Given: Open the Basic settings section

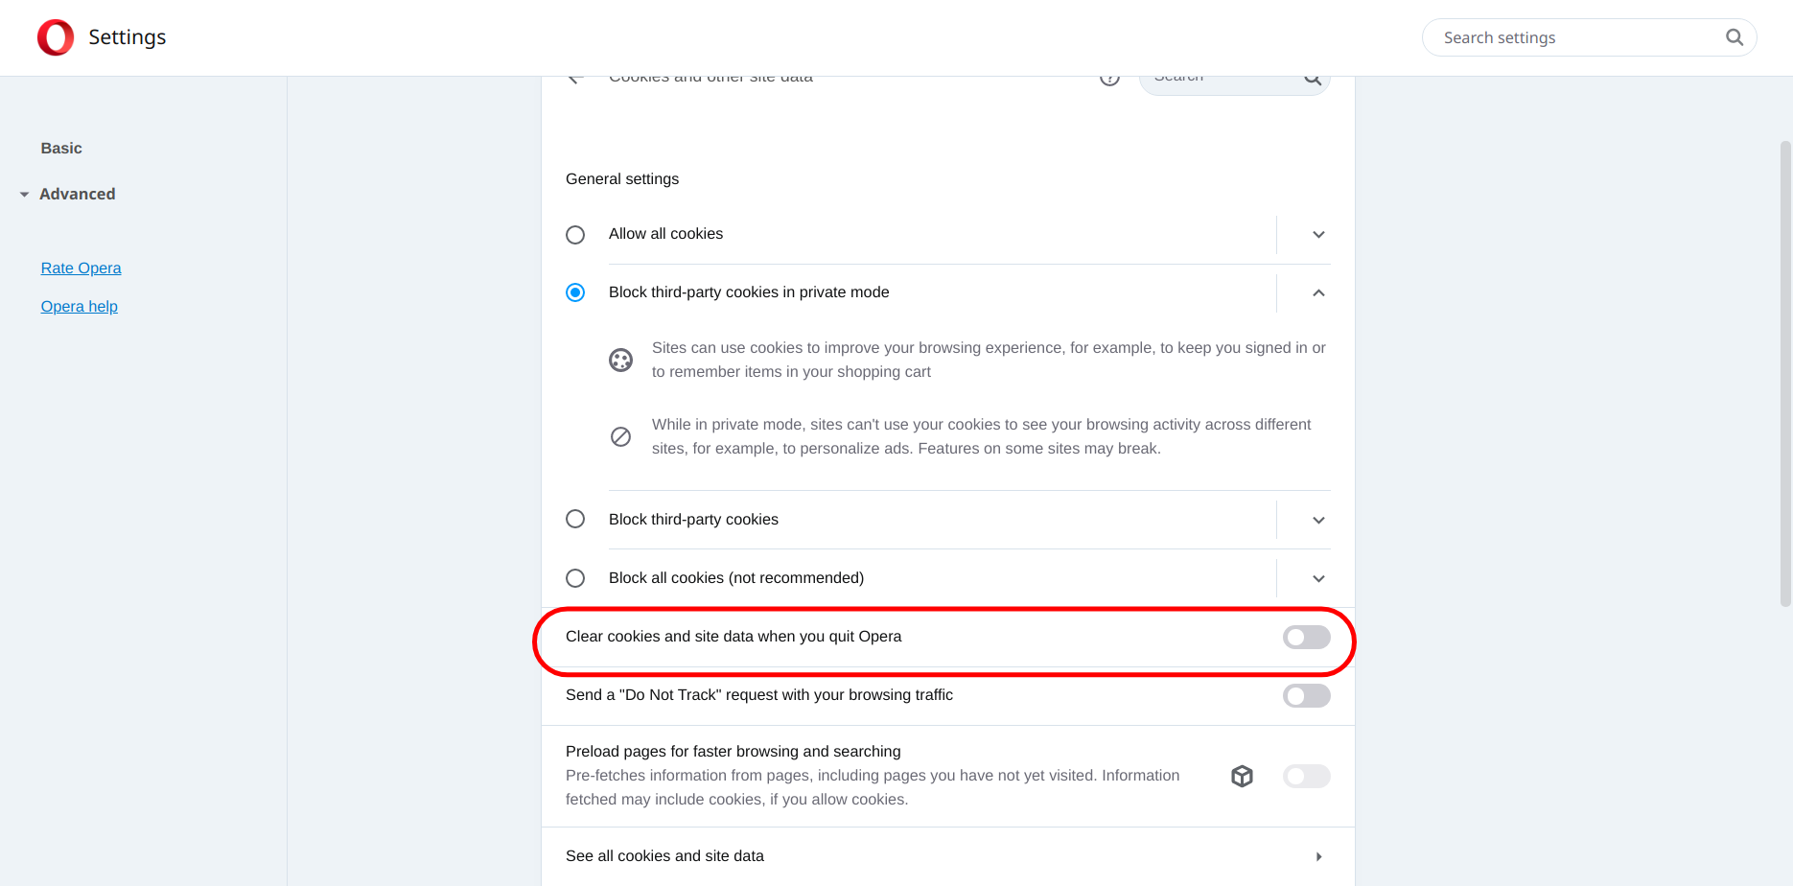Looking at the screenshot, I should (x=61, y=148).
